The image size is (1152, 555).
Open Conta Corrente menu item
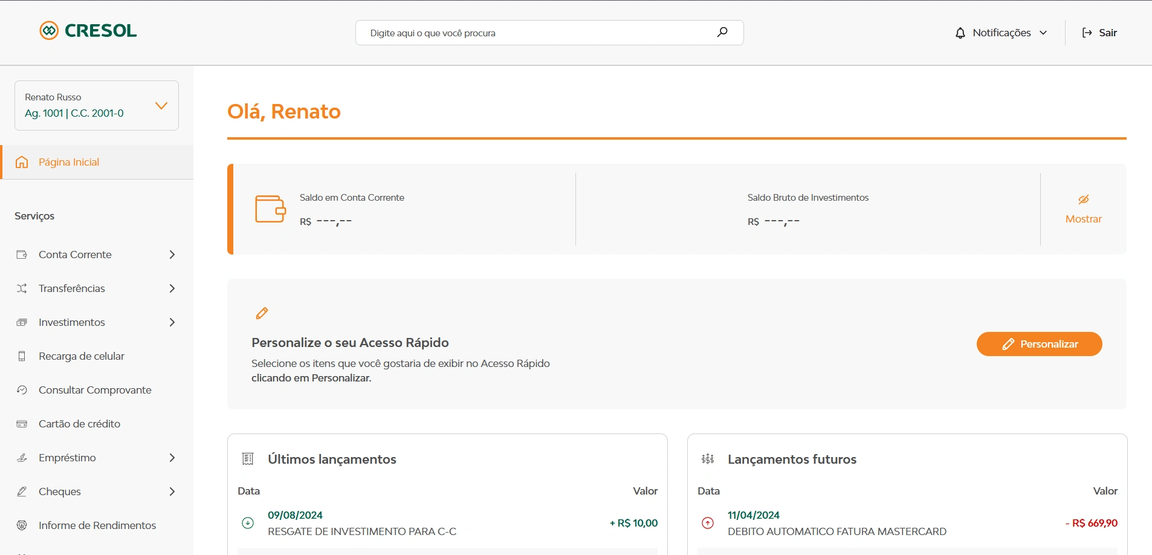point(97,255)
